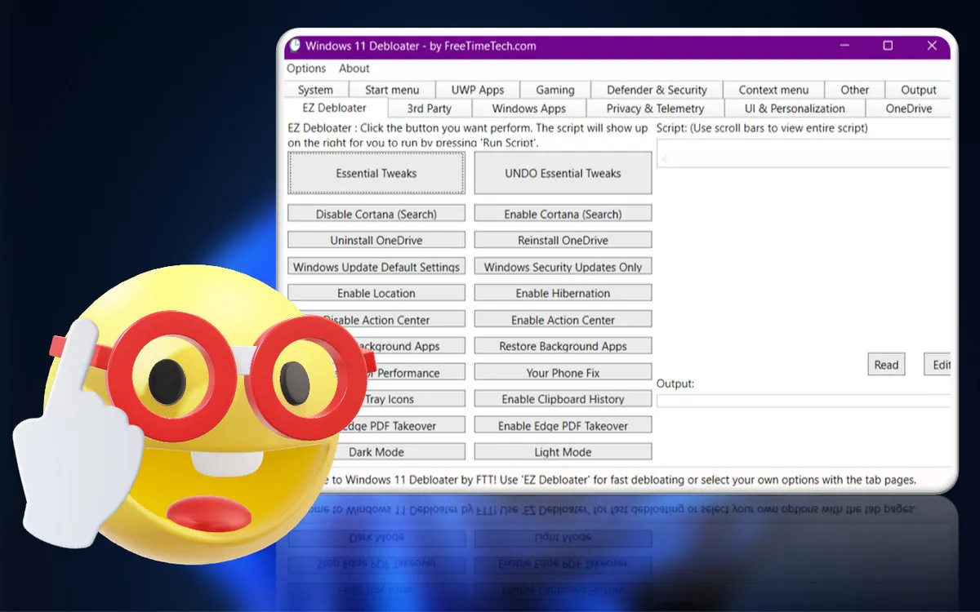Go to the UWP Apps tab
Screen dimensions: 980x612
click(478, 90)
